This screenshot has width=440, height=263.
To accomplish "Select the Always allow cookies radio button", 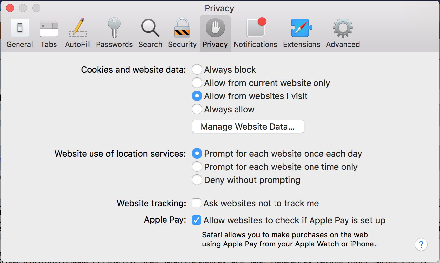I will coord(197,109).
